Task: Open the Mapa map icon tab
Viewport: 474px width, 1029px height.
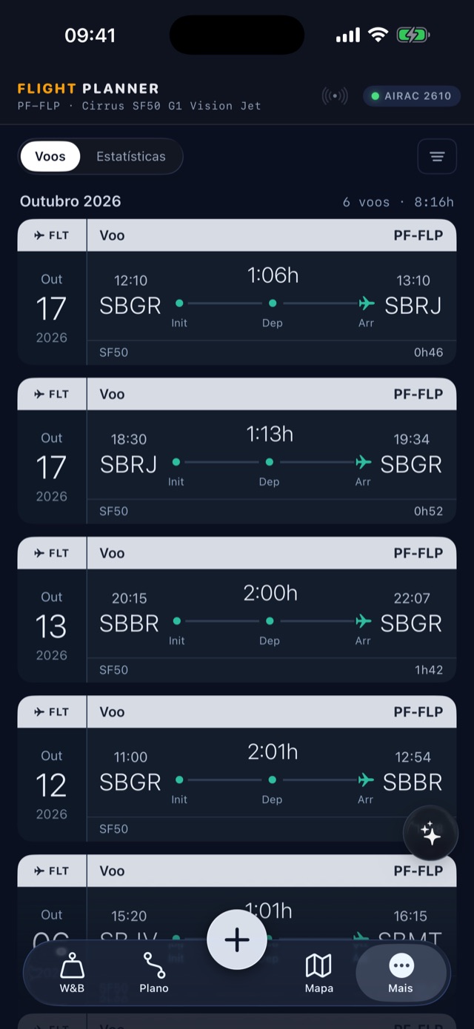Action: click(319, 973)
